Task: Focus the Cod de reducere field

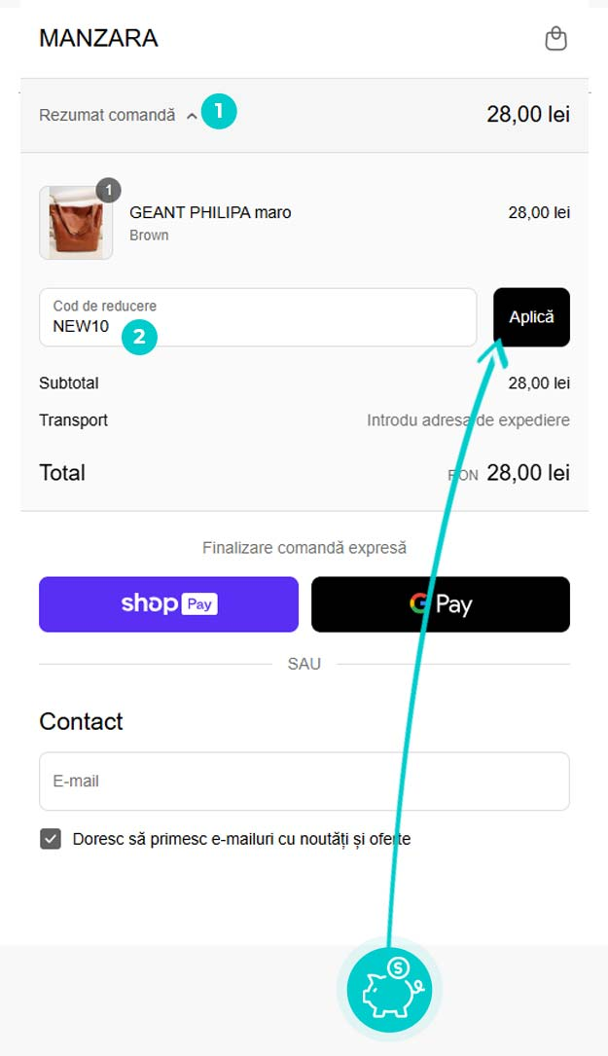Action: coord(258,317)
